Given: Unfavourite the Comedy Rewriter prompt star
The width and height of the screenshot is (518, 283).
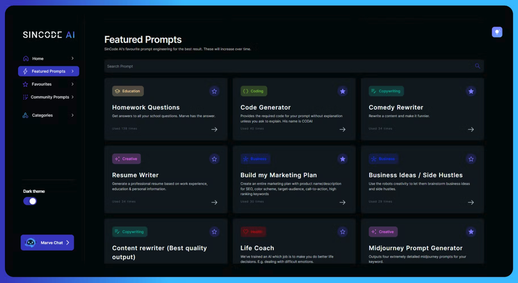Looking at the screenshot, I should [x=471, y=92].
